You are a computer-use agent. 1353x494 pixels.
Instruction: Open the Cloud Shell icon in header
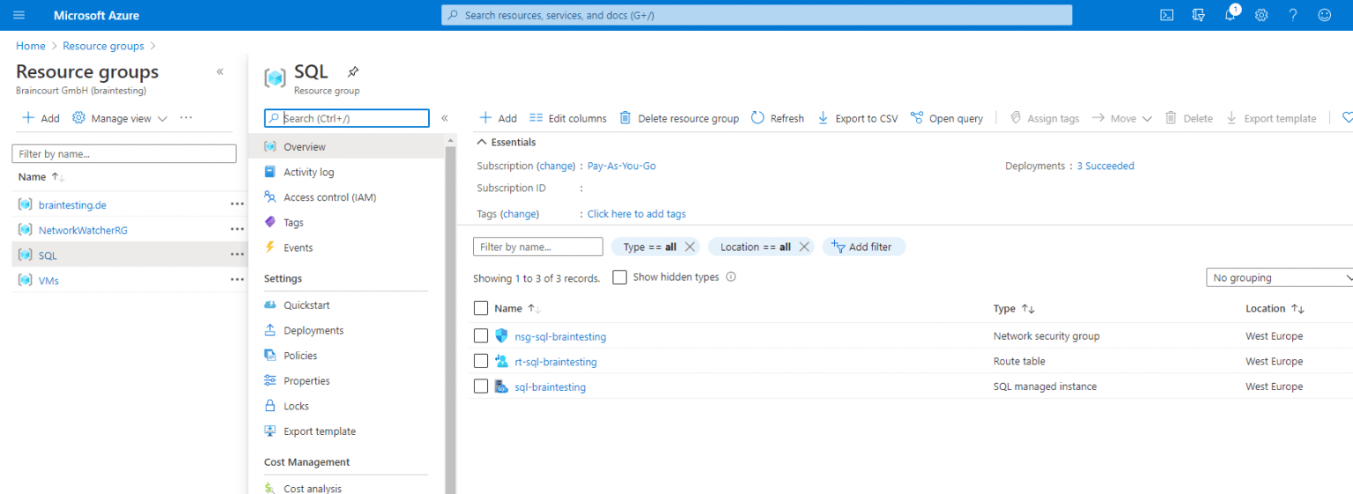1166,15
